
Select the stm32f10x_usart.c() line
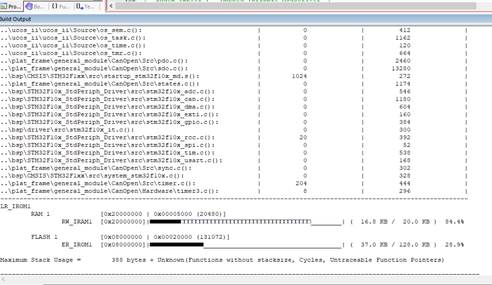233,160
